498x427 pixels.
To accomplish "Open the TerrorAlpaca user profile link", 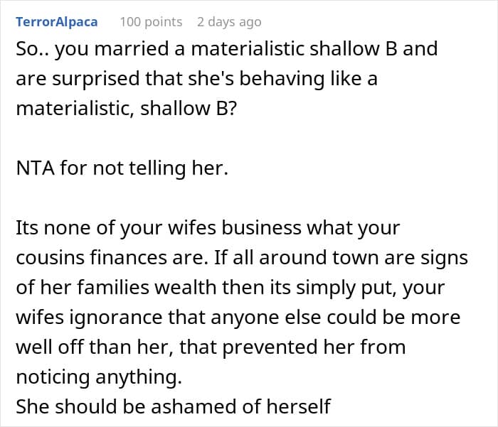I will [56, 22].
